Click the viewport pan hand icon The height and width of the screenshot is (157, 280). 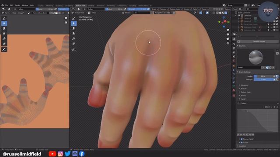click(x=227, y=34)
